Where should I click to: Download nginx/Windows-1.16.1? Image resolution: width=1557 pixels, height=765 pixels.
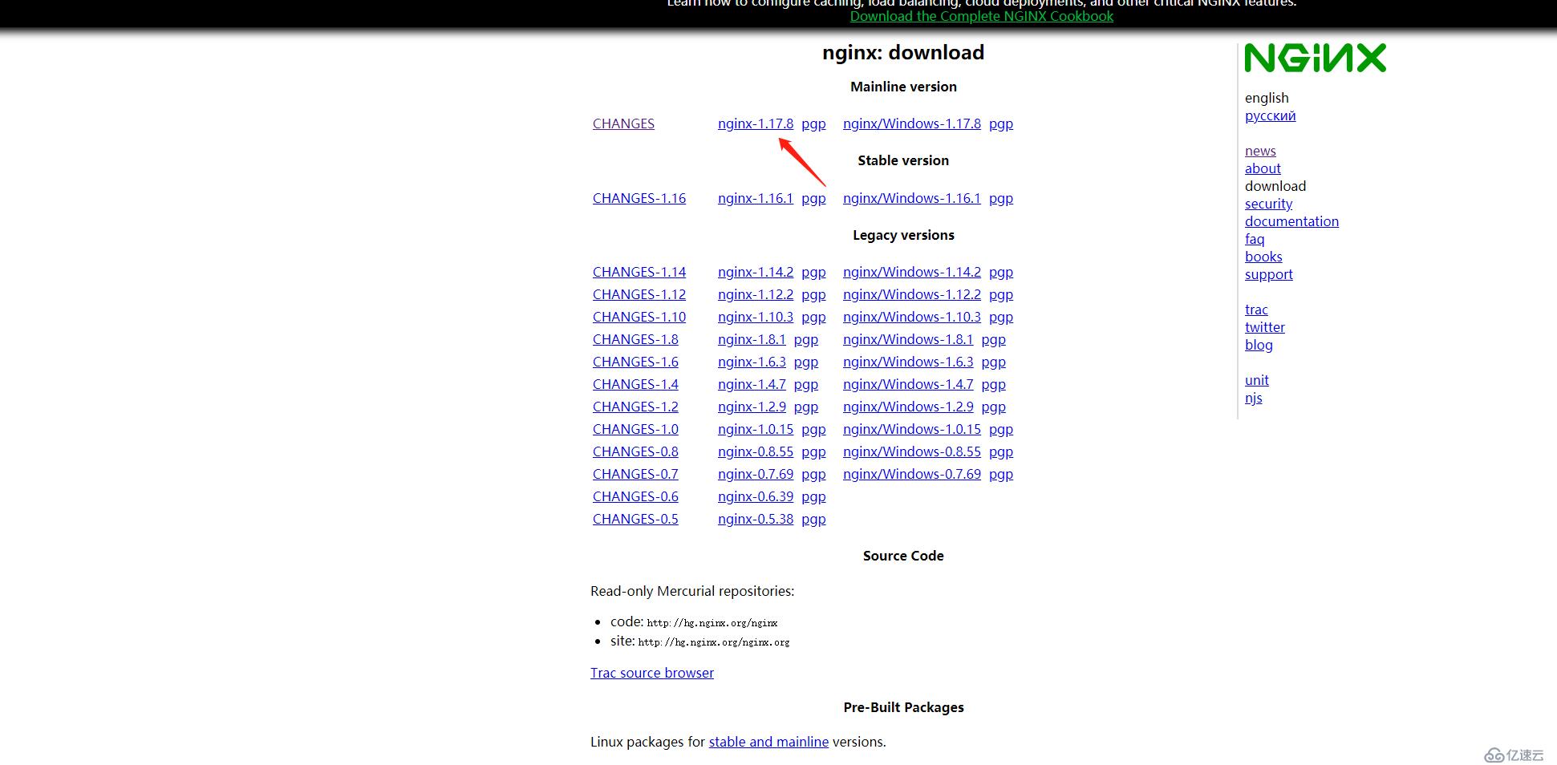coord(912,198)
